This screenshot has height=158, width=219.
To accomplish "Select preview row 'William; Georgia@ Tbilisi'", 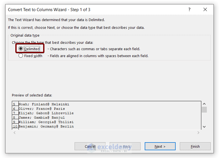I will click(x=46, y=122).
